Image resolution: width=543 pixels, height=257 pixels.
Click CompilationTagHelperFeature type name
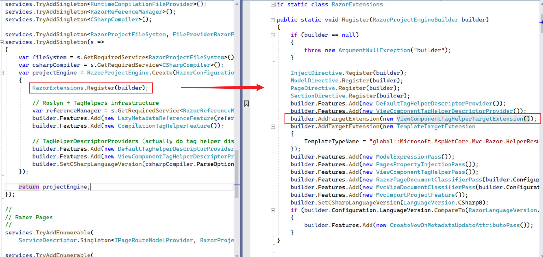[164, 126]
